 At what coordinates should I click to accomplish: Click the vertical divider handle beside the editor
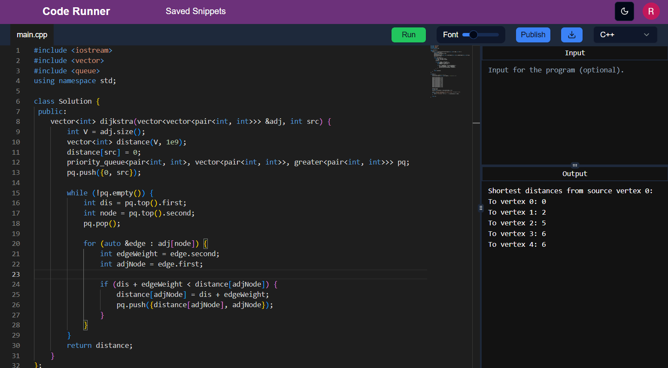[x=480, y=208]
